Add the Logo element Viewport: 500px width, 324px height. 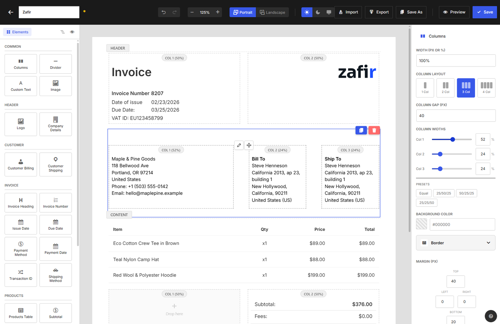pos(21,124)
